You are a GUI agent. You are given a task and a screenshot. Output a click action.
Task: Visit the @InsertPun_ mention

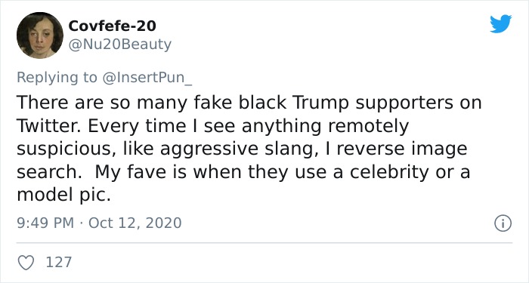tap(147, 78)
